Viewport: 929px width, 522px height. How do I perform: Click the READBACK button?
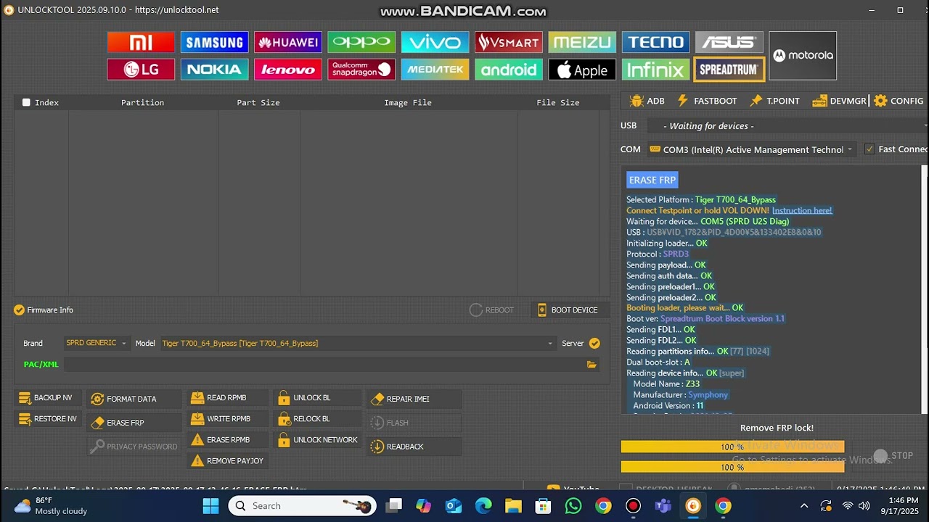click(x=414, y=447)
